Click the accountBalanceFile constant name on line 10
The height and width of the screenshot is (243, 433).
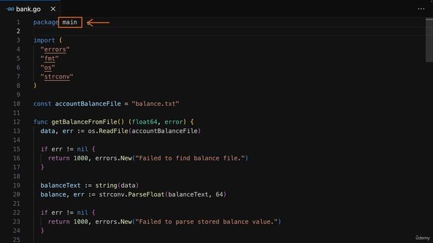pos(88,104)
